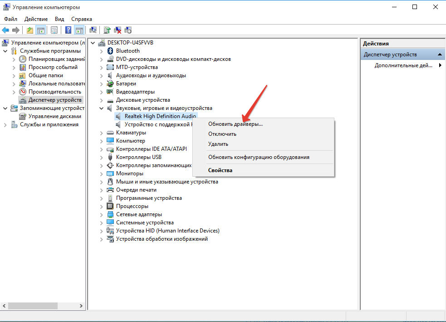446x322 pixels.
Task: Select the Очереди печати printer icon
Action: pyautogui.click(x=110, y=190)
